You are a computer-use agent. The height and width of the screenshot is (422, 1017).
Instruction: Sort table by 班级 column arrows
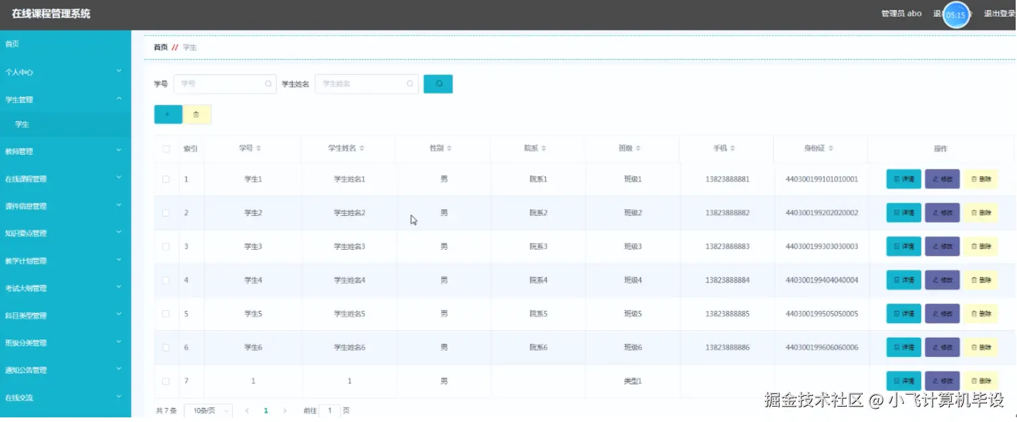[639, 148]
